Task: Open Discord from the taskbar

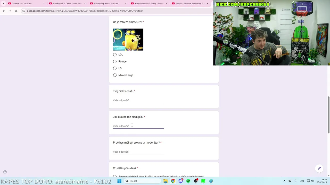Action: tap(181, 181)
